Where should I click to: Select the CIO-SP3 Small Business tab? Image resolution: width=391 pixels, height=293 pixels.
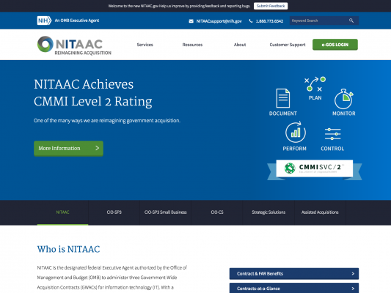165,212
